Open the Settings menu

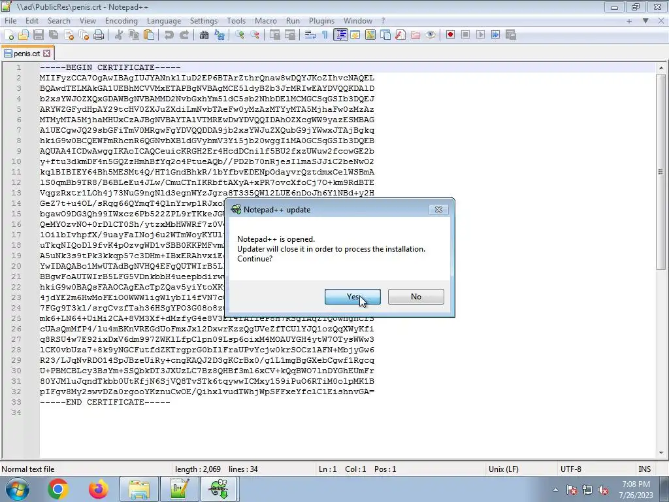click(x=204, y=20)
